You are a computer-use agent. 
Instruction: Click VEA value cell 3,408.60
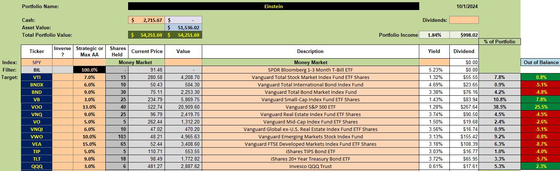pos(183,144)
